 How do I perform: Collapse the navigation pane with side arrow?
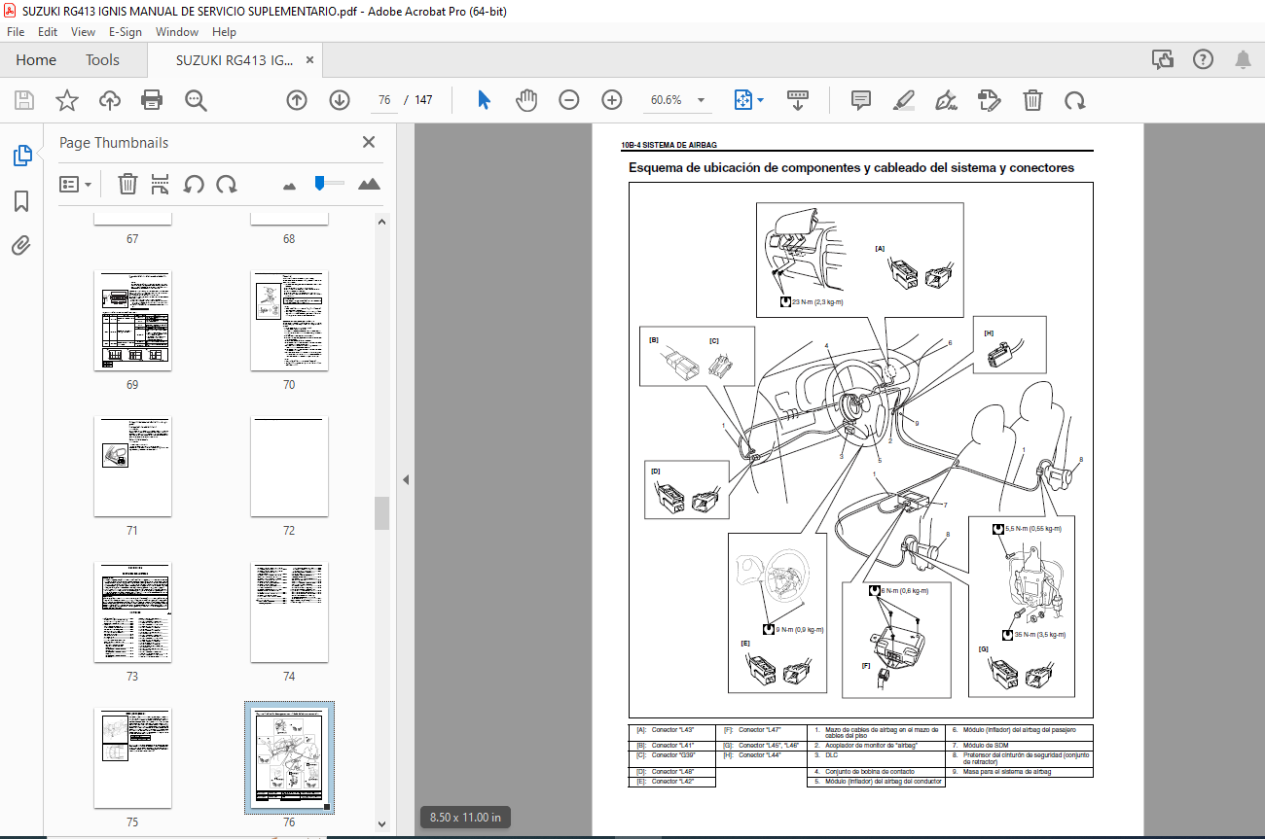click(x=406, y=479)
